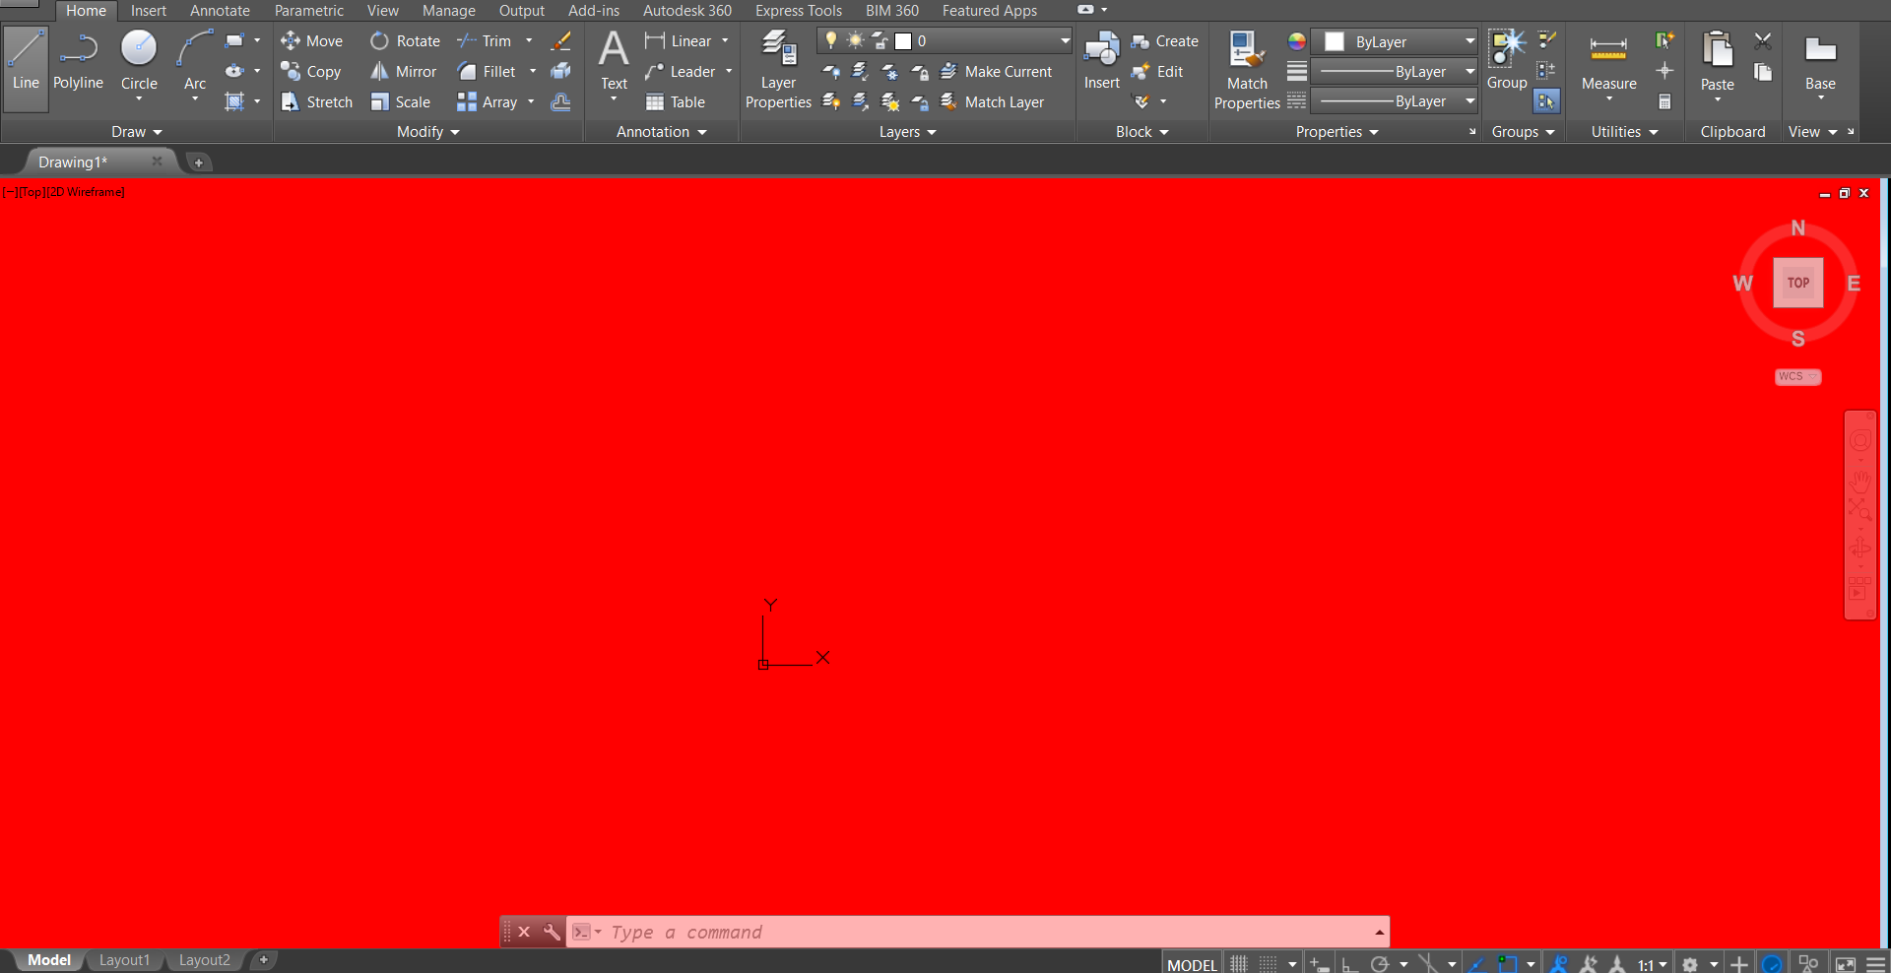Toggle Freeze on the current layer
This screenshot has height=973, width=1891.
coord(853,40)
